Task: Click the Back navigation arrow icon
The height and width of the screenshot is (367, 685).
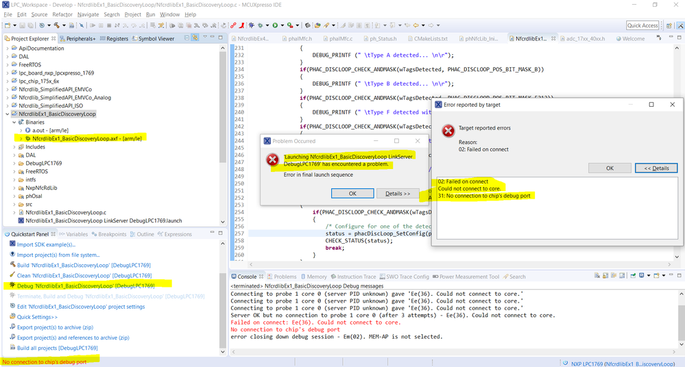Action: [416, 25]
